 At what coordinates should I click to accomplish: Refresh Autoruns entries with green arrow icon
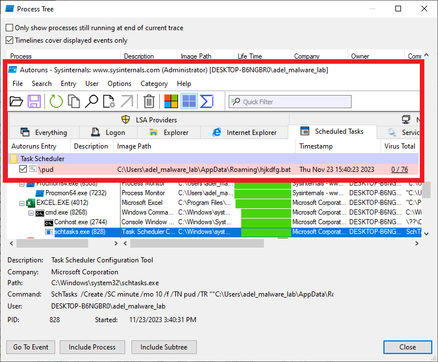pyautogui.click(x=56, y=101)
